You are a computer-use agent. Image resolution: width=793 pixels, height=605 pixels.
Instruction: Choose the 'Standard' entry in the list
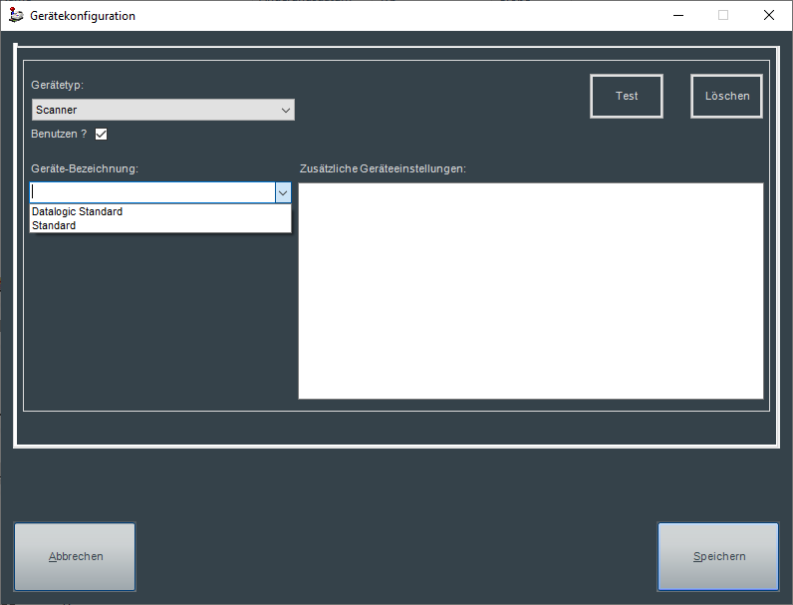coord(54,225)
